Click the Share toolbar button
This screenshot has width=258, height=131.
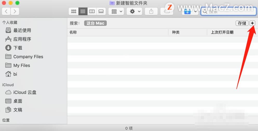click(x=151, y=11)
